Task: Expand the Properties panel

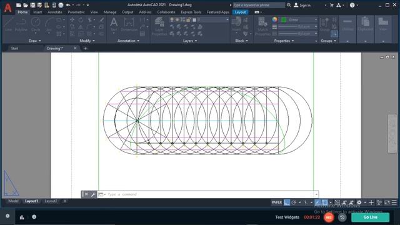Action: (284, 41)
